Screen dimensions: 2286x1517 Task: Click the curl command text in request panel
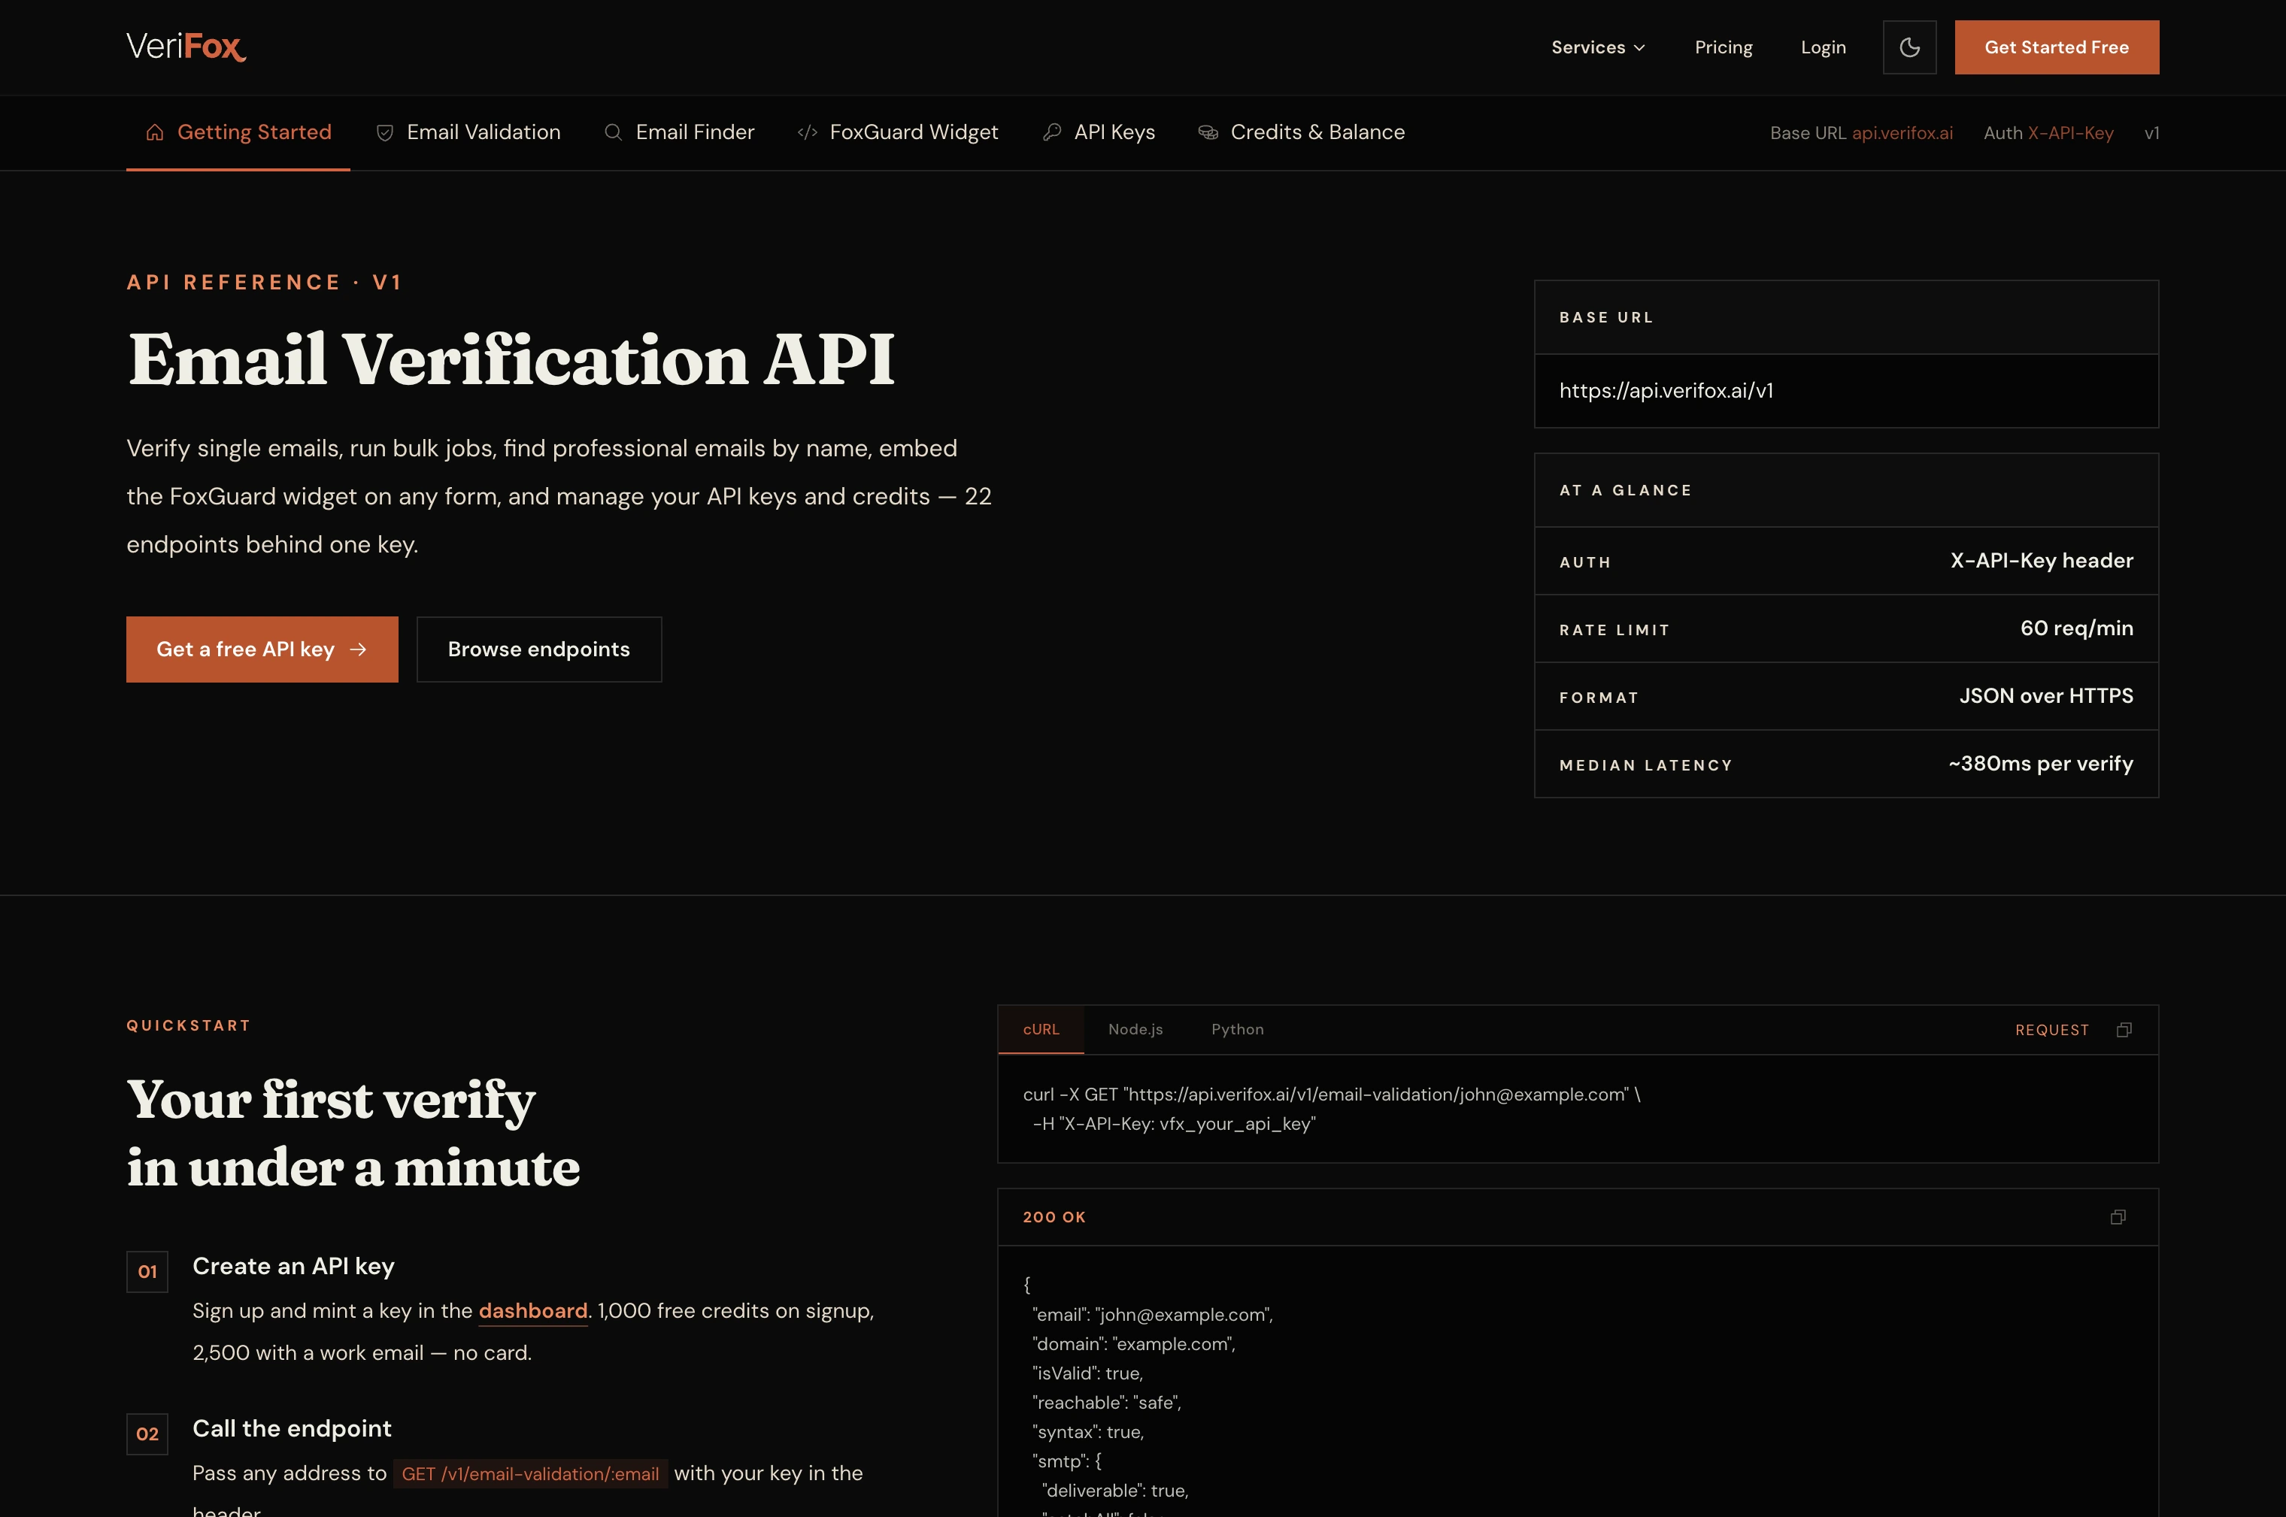(x=1331, y=1109)
